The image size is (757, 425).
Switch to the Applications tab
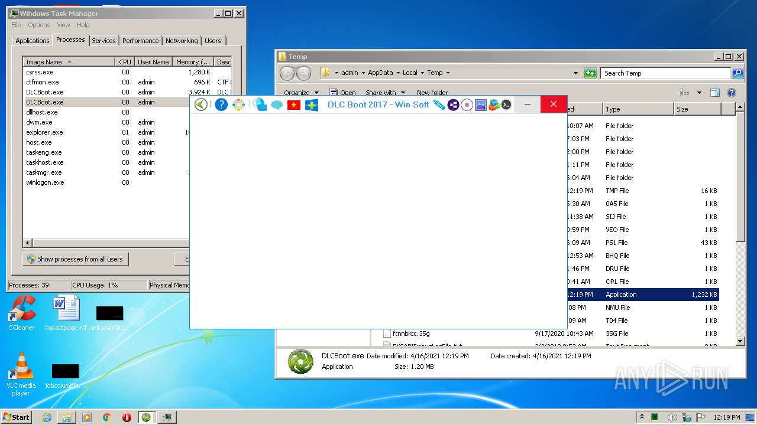32,41
